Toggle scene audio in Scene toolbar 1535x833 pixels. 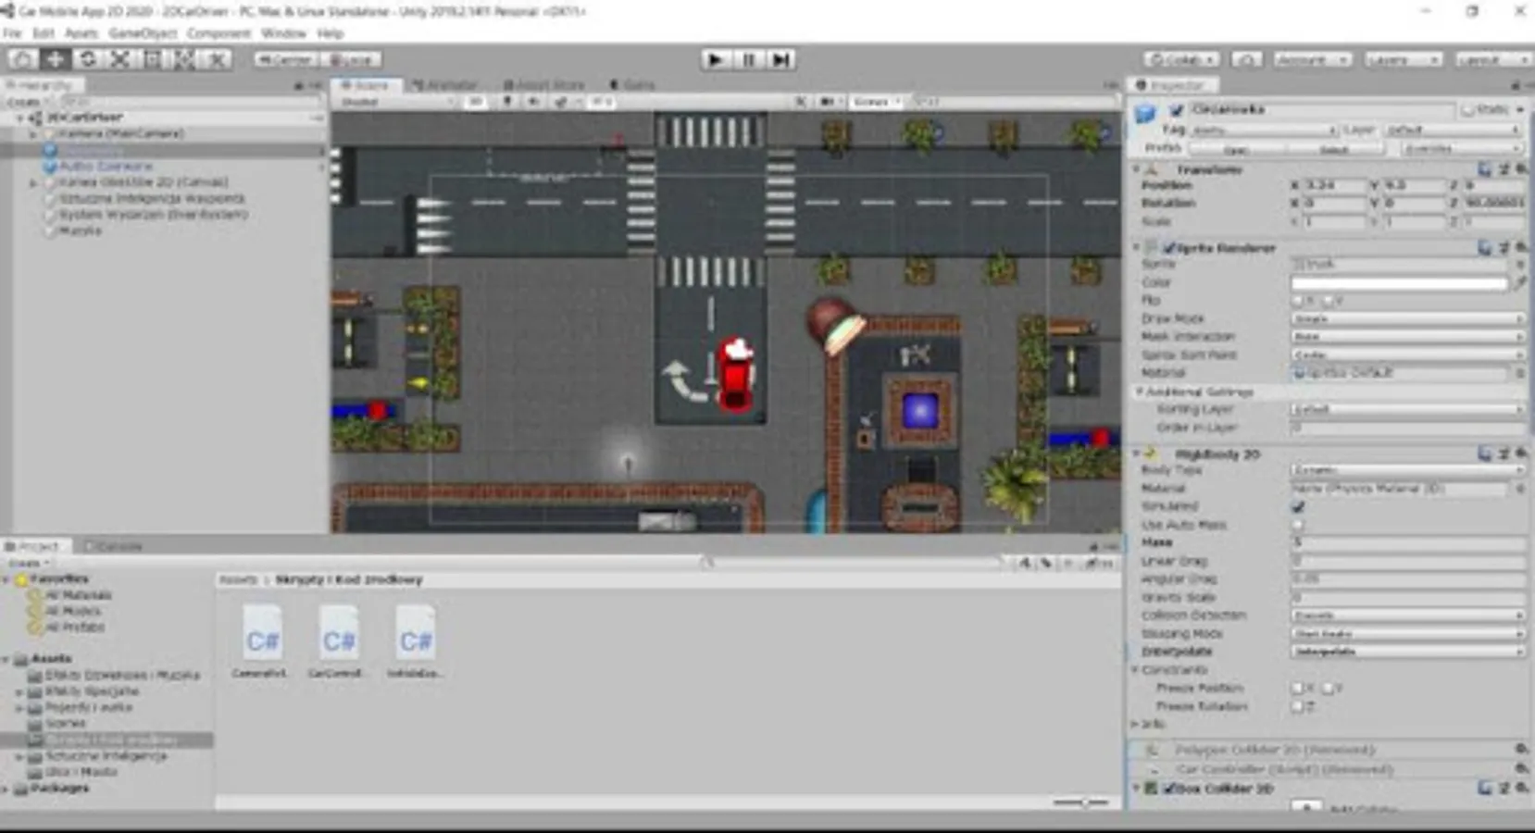[x=533, y=102]
